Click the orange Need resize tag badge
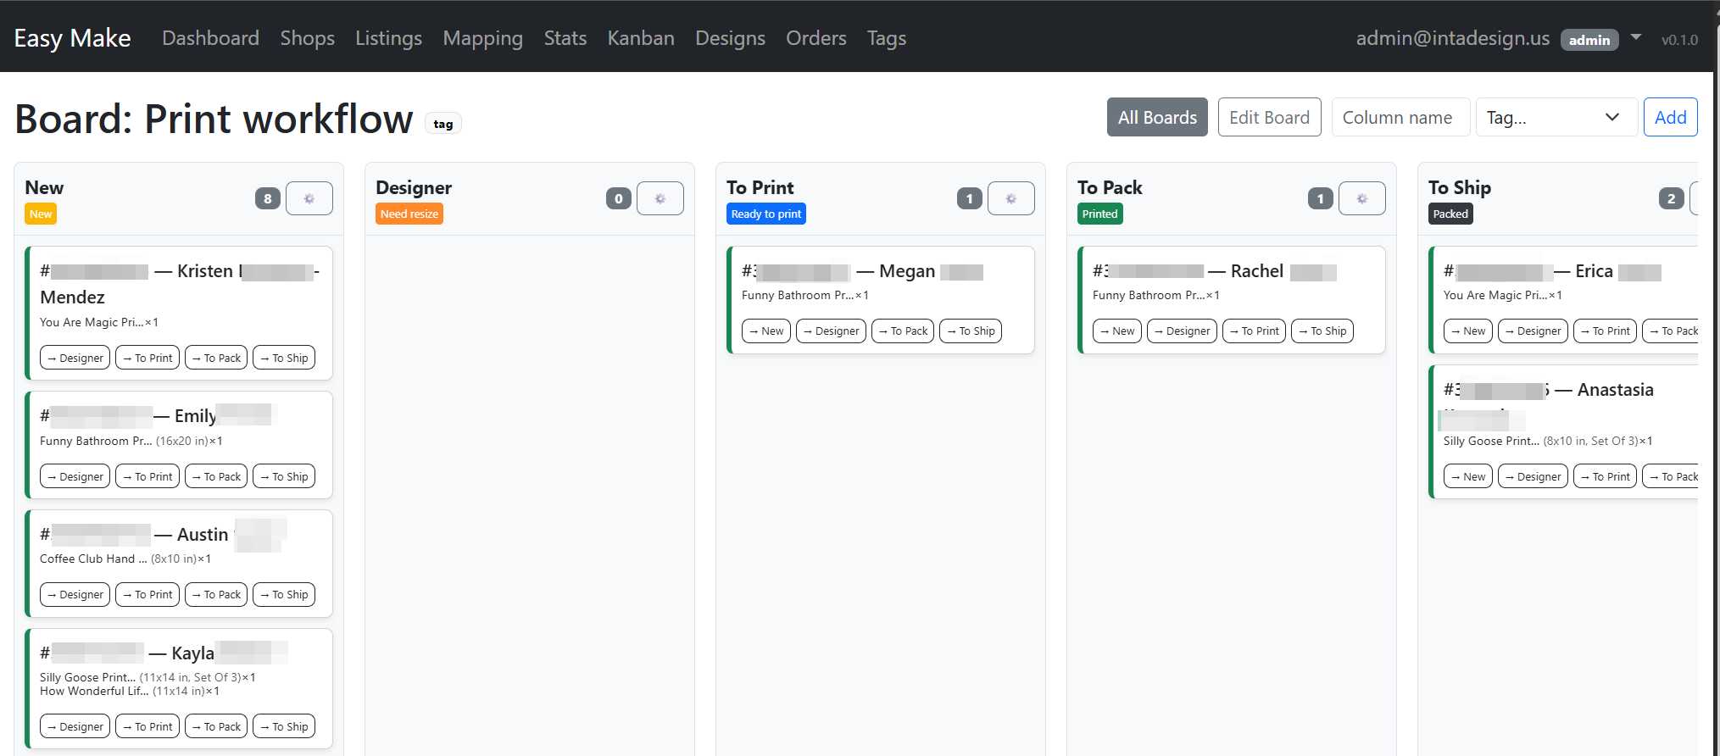The image size is (1720, 756). [x=409, y=214]
